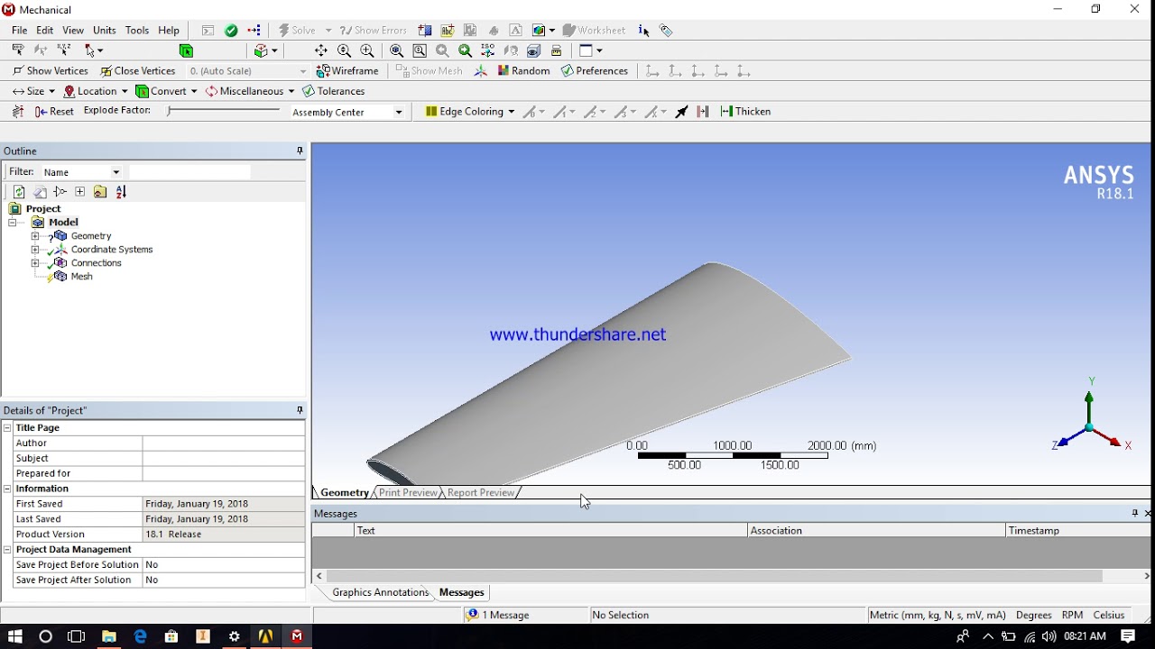Expand Coordinate Systems tree node
The height and width of the screenshot is (649, 1155).
pos(35,250)
